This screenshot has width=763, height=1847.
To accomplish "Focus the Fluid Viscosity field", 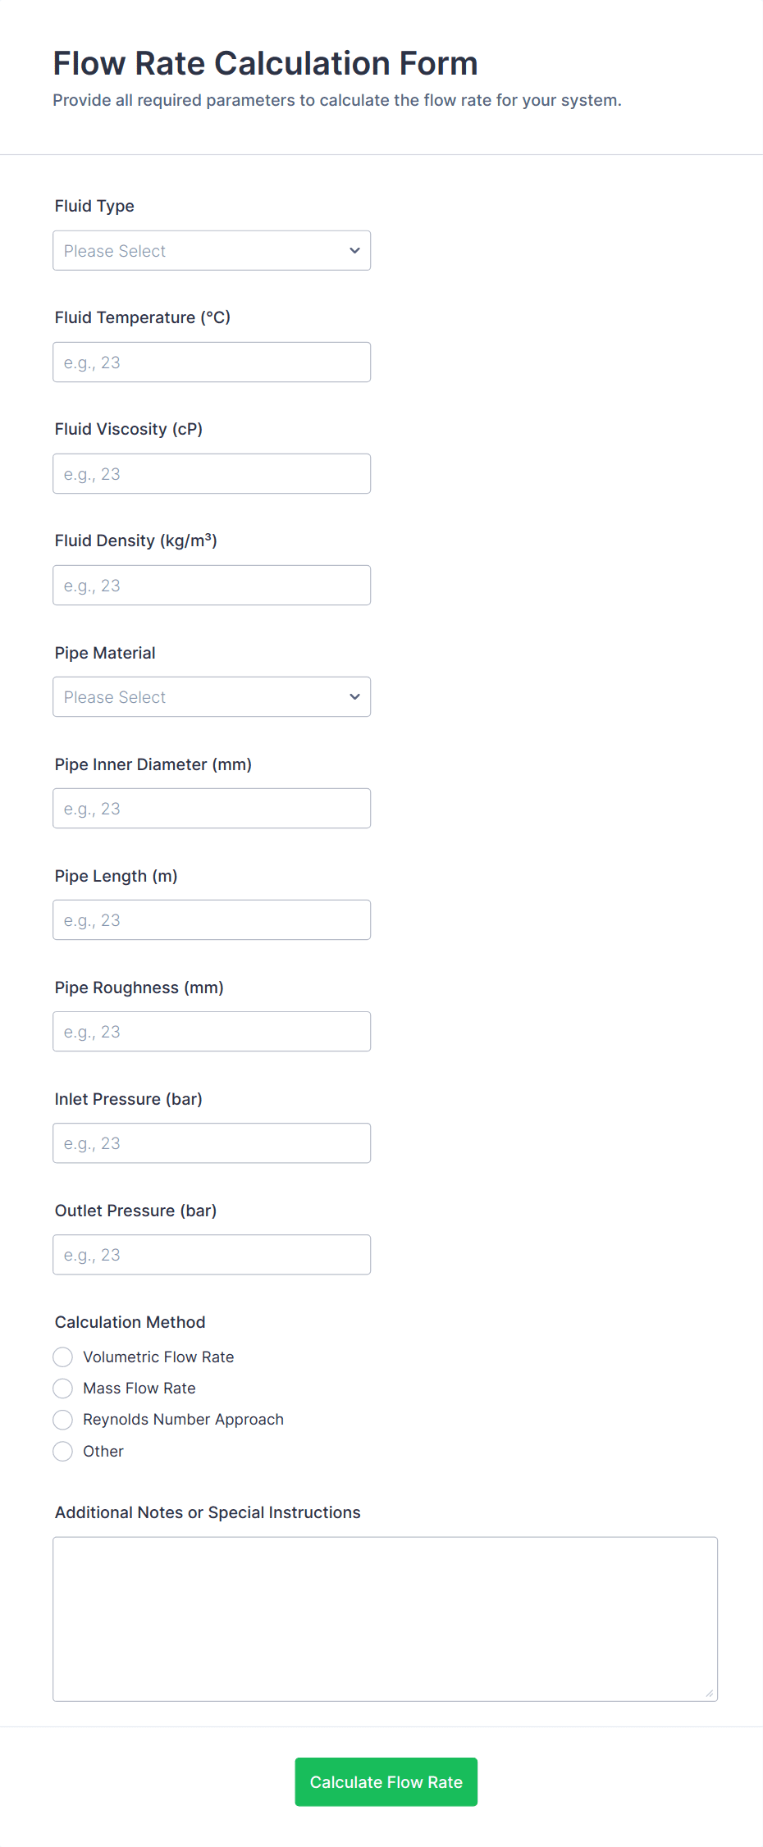I will [211, 474].
